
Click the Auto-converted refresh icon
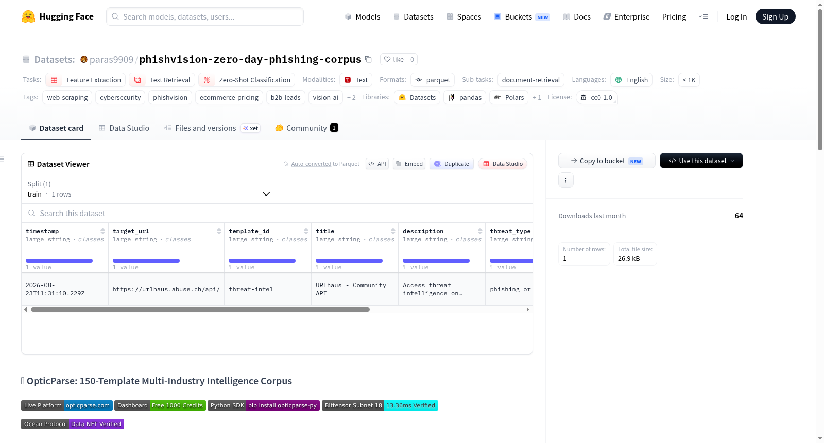point(286,164)
